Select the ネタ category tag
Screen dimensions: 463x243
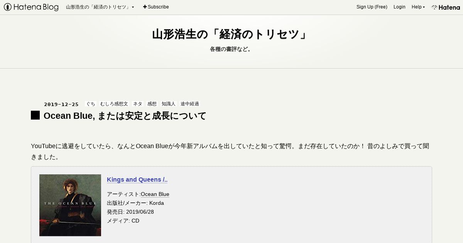pyautogui.click(x=138, y=104)
